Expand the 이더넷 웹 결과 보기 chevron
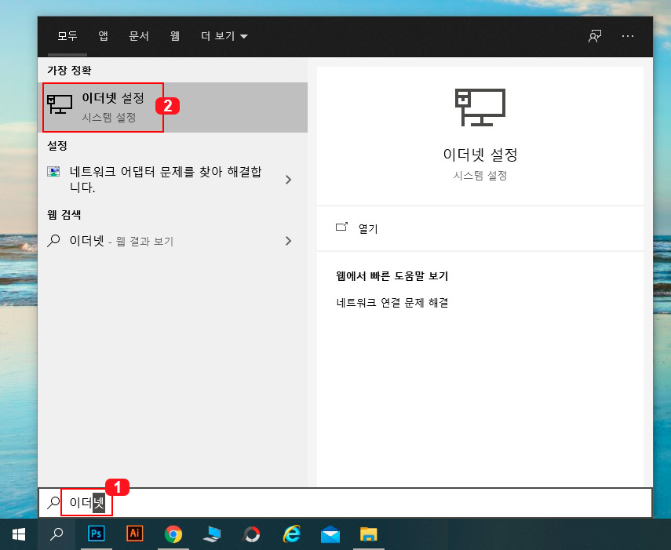The image size is (671, 550). click(x=288, y=241)
